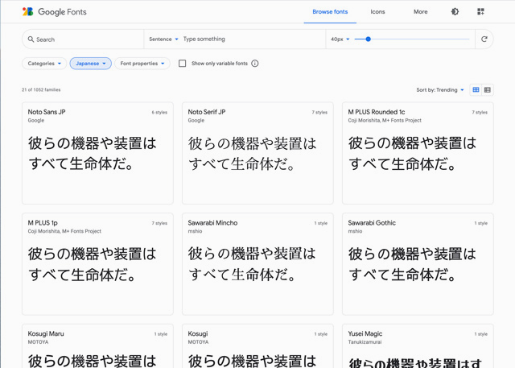The height and width of the screenshot is (368, 515).
Task: Open the selected families grid icon
Action: [x=481, y=12]
